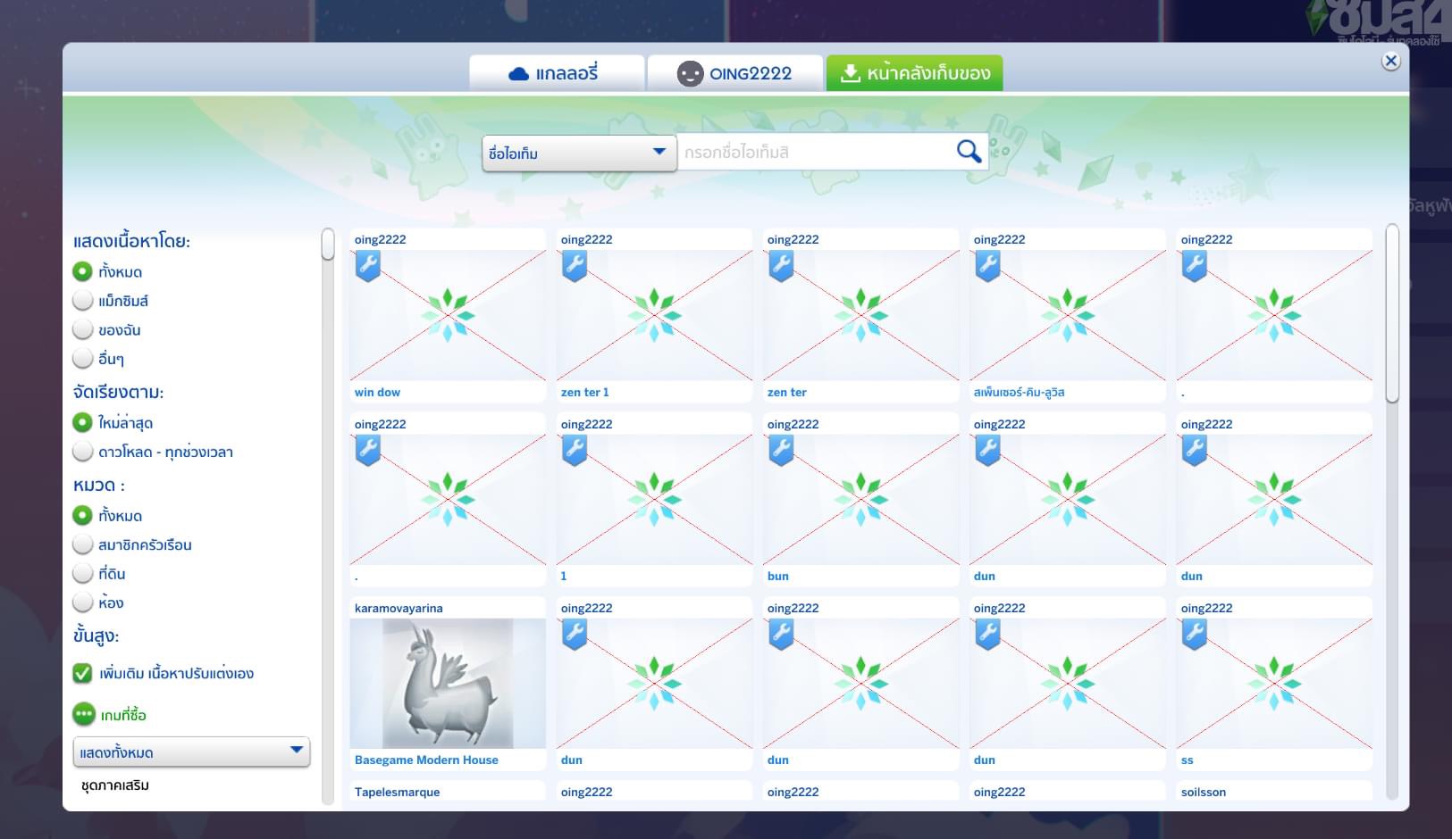Screen dimensions: 1452x839
Task: Click the creator name soilsson
Action: [x=1204, y=793]
